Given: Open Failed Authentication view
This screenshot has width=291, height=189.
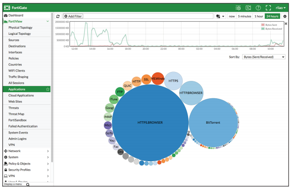Looking at the screenshot, I should pyautogui.click(x=23, y=126).
